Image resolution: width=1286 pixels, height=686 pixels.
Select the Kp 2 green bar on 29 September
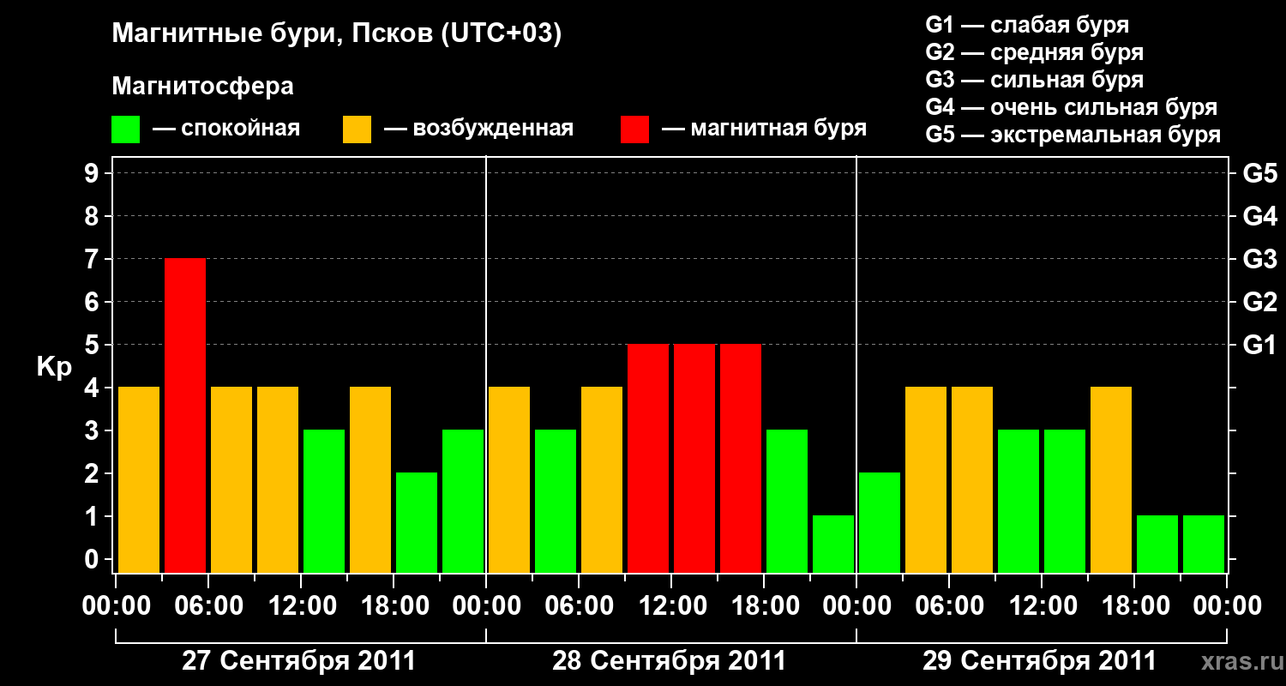880,522
